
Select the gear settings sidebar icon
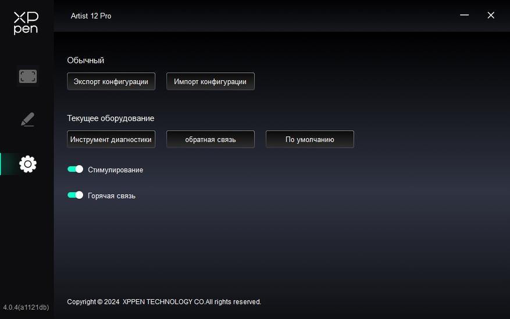pos(28,164)
